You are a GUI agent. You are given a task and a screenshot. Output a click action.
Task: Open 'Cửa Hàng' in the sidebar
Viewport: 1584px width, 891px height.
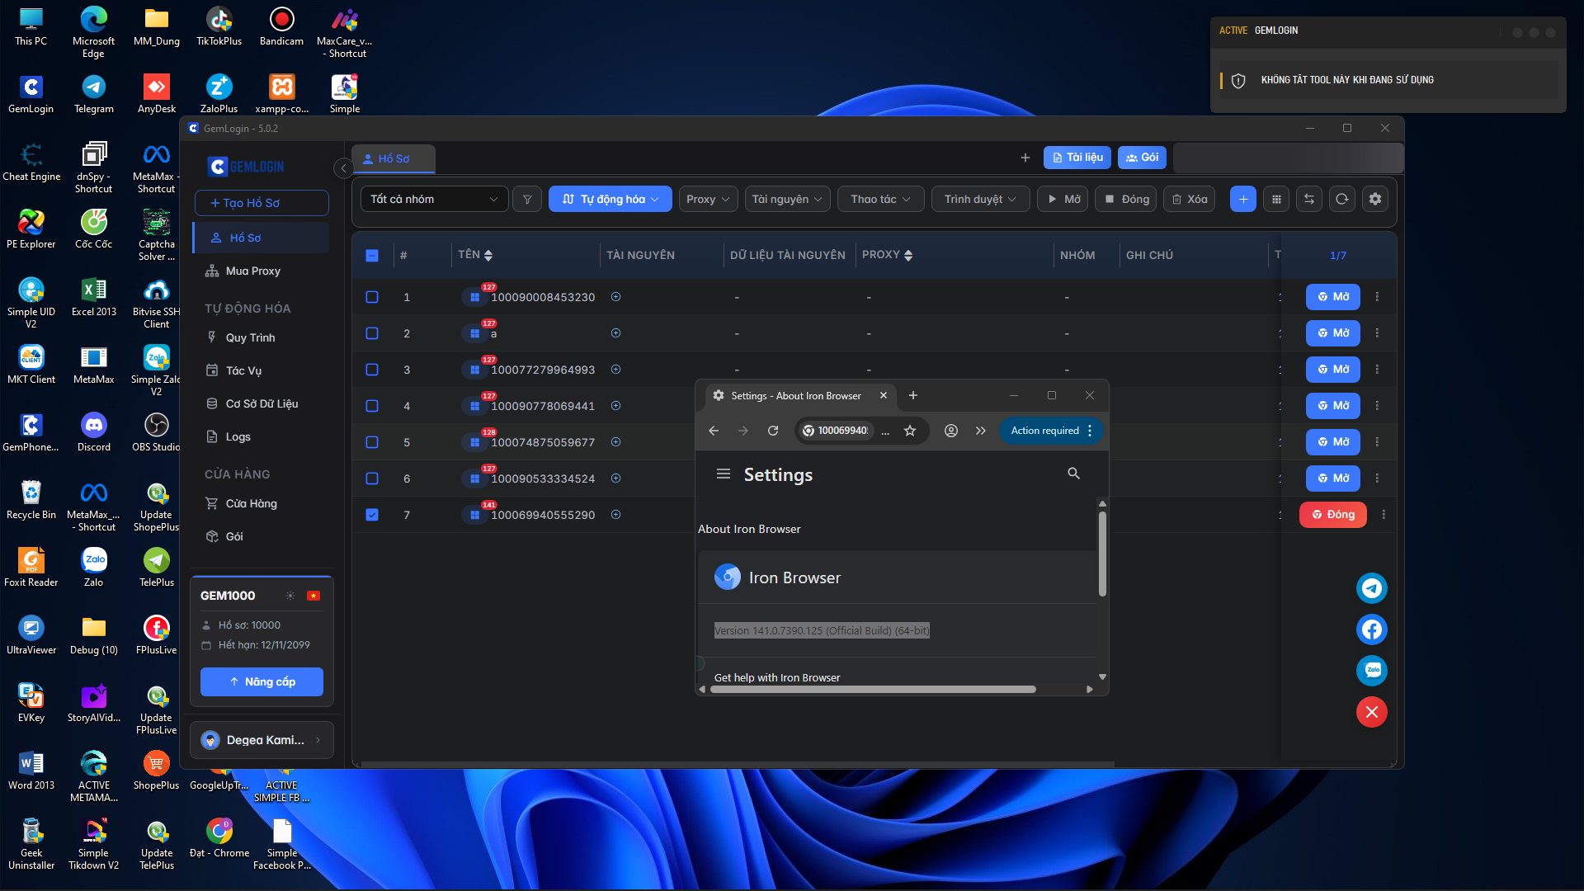click(262, 503)
